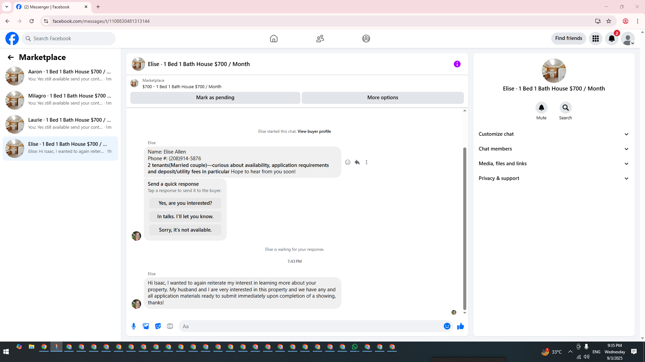
Task: Install app icon in address bar
Action: (x=598, y=21)
